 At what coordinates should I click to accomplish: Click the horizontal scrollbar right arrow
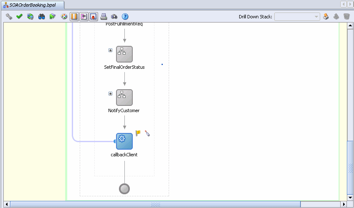click(x=344, y=204)
